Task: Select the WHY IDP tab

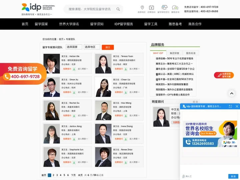Action: coord(158,53)
